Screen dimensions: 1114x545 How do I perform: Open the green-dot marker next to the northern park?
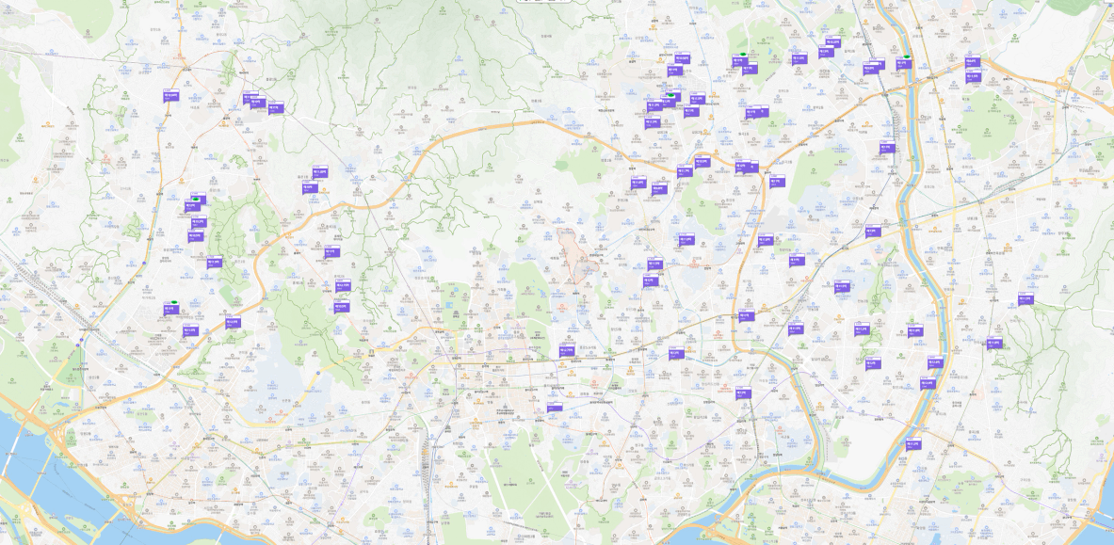pos(738,61)
